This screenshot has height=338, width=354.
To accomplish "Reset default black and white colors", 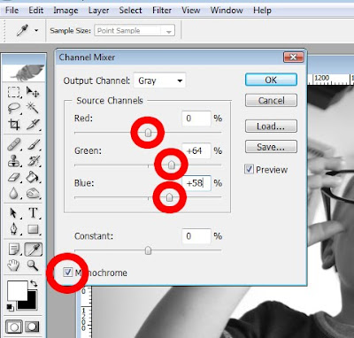I will 11,307.
